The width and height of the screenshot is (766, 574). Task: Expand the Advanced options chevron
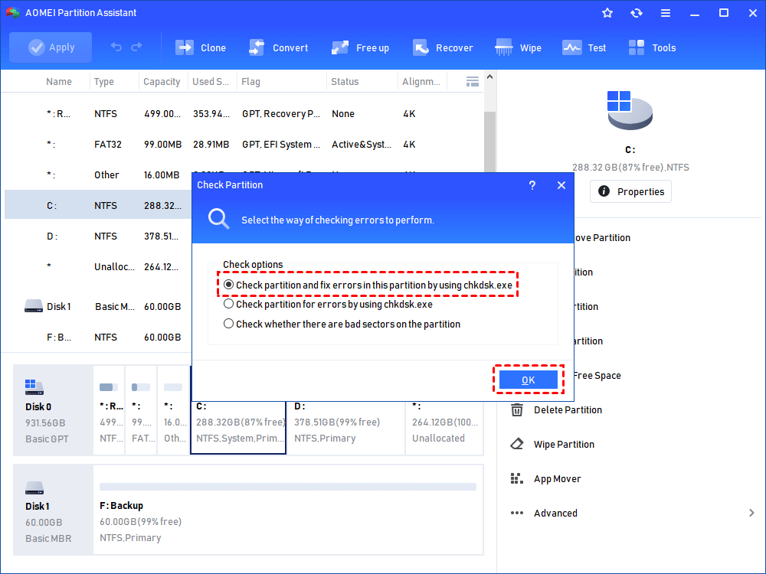(x=751, y=514)
